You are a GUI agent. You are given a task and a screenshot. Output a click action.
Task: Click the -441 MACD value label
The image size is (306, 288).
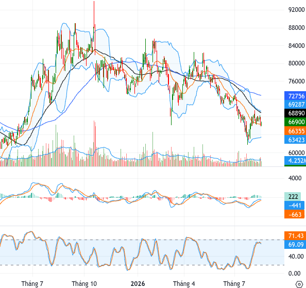coord(294,205)
